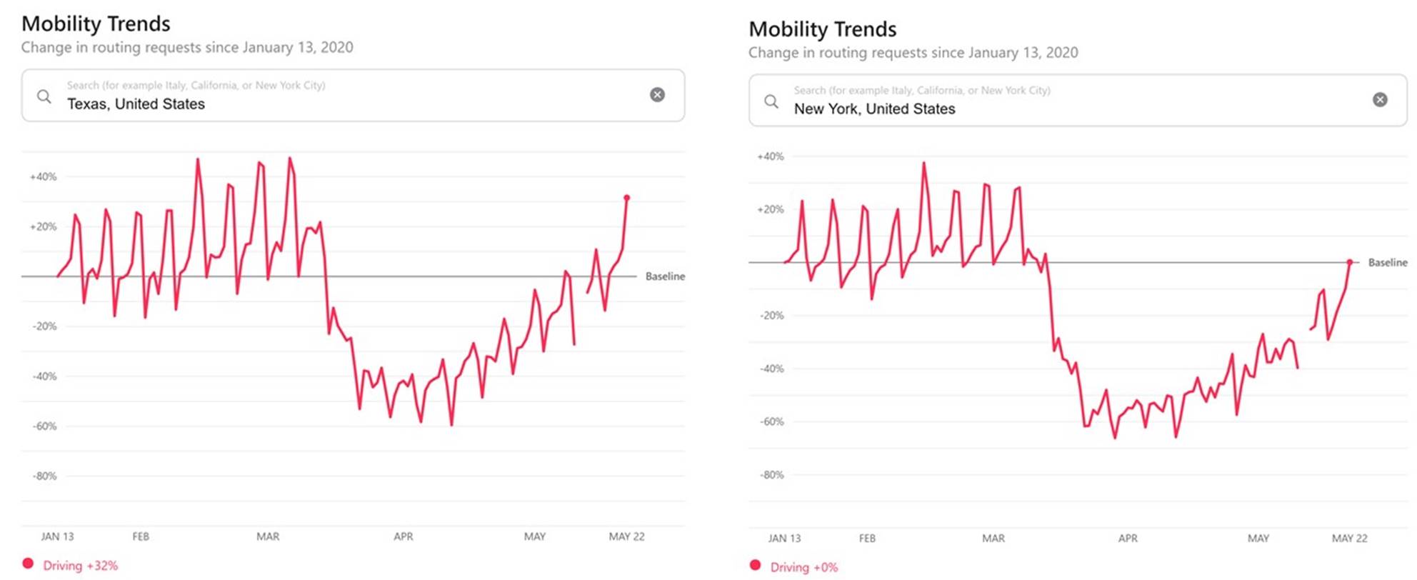Click MAY 22 axis label on New York chart

pyautogui.click(x=1349, y=538)
